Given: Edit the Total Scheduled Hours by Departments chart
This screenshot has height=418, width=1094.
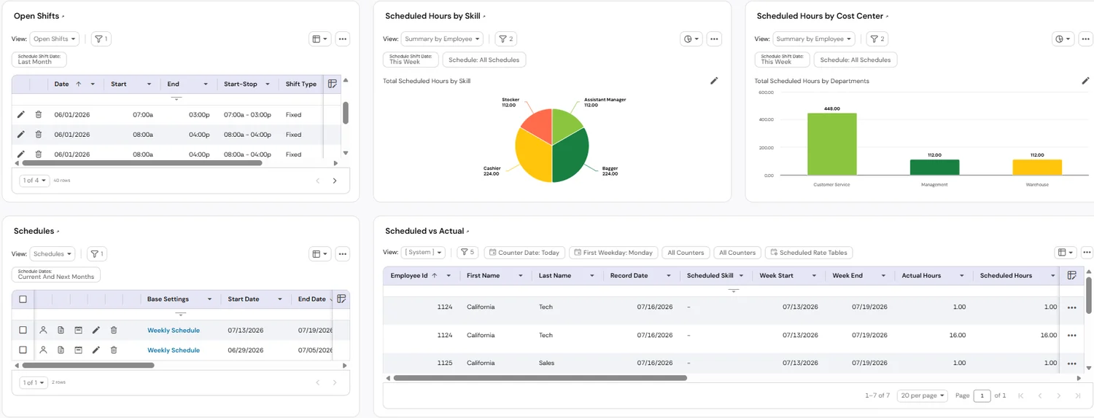Looking at the screenshot, I should [x=1085, y=81].
